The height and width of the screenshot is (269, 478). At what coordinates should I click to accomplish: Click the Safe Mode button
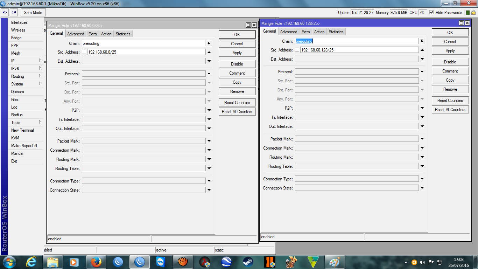tap(33, 12)
